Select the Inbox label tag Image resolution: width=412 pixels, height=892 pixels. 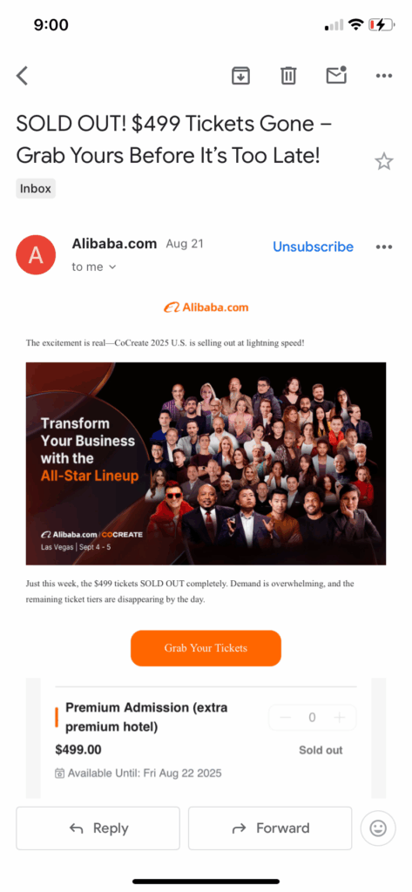pos(36,188)
